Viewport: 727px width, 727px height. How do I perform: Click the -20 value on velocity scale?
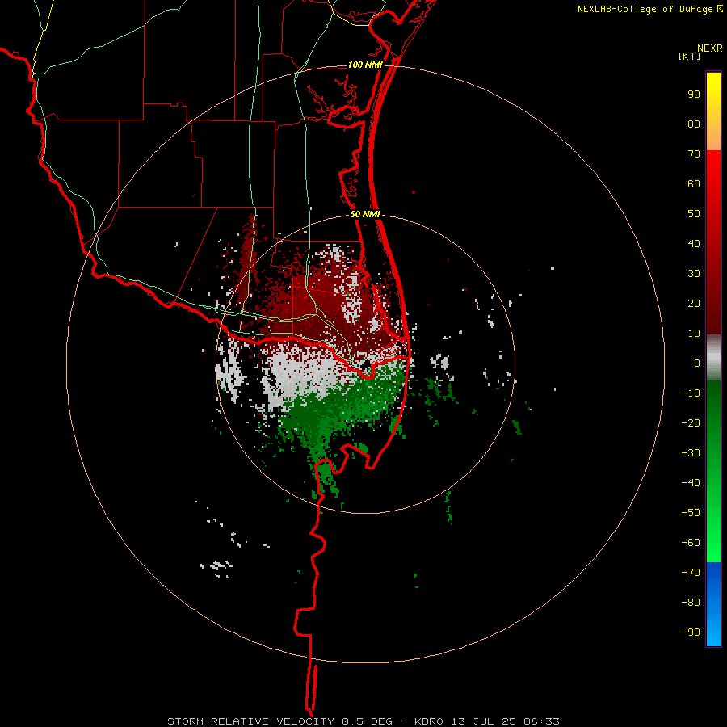[691, 422]
